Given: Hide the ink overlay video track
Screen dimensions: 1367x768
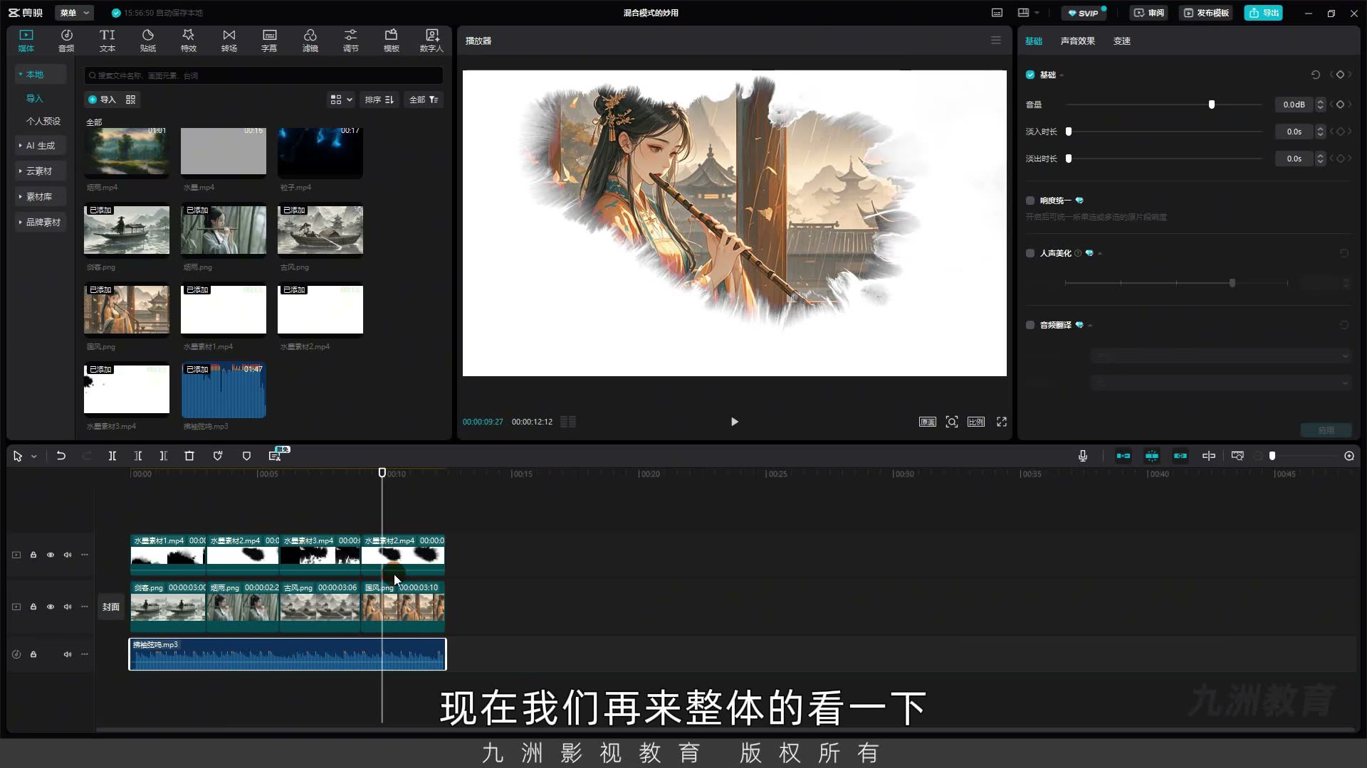Looking at the screenshot, I should [51, 555].
